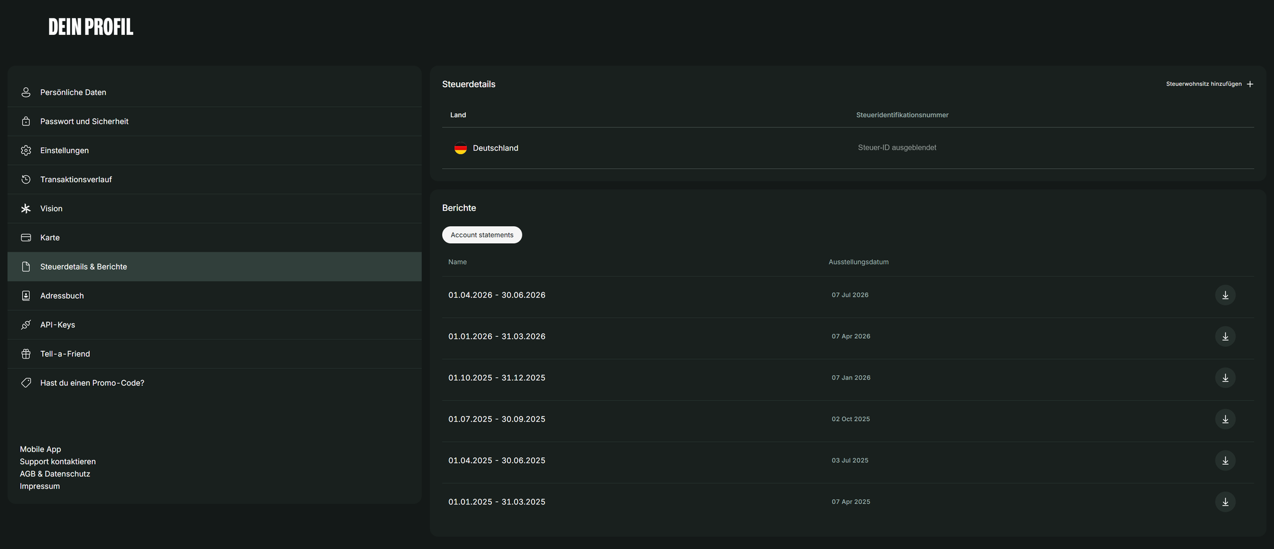
Task: Click the Ausstellungsdatum column header
Action: point(859,262)
